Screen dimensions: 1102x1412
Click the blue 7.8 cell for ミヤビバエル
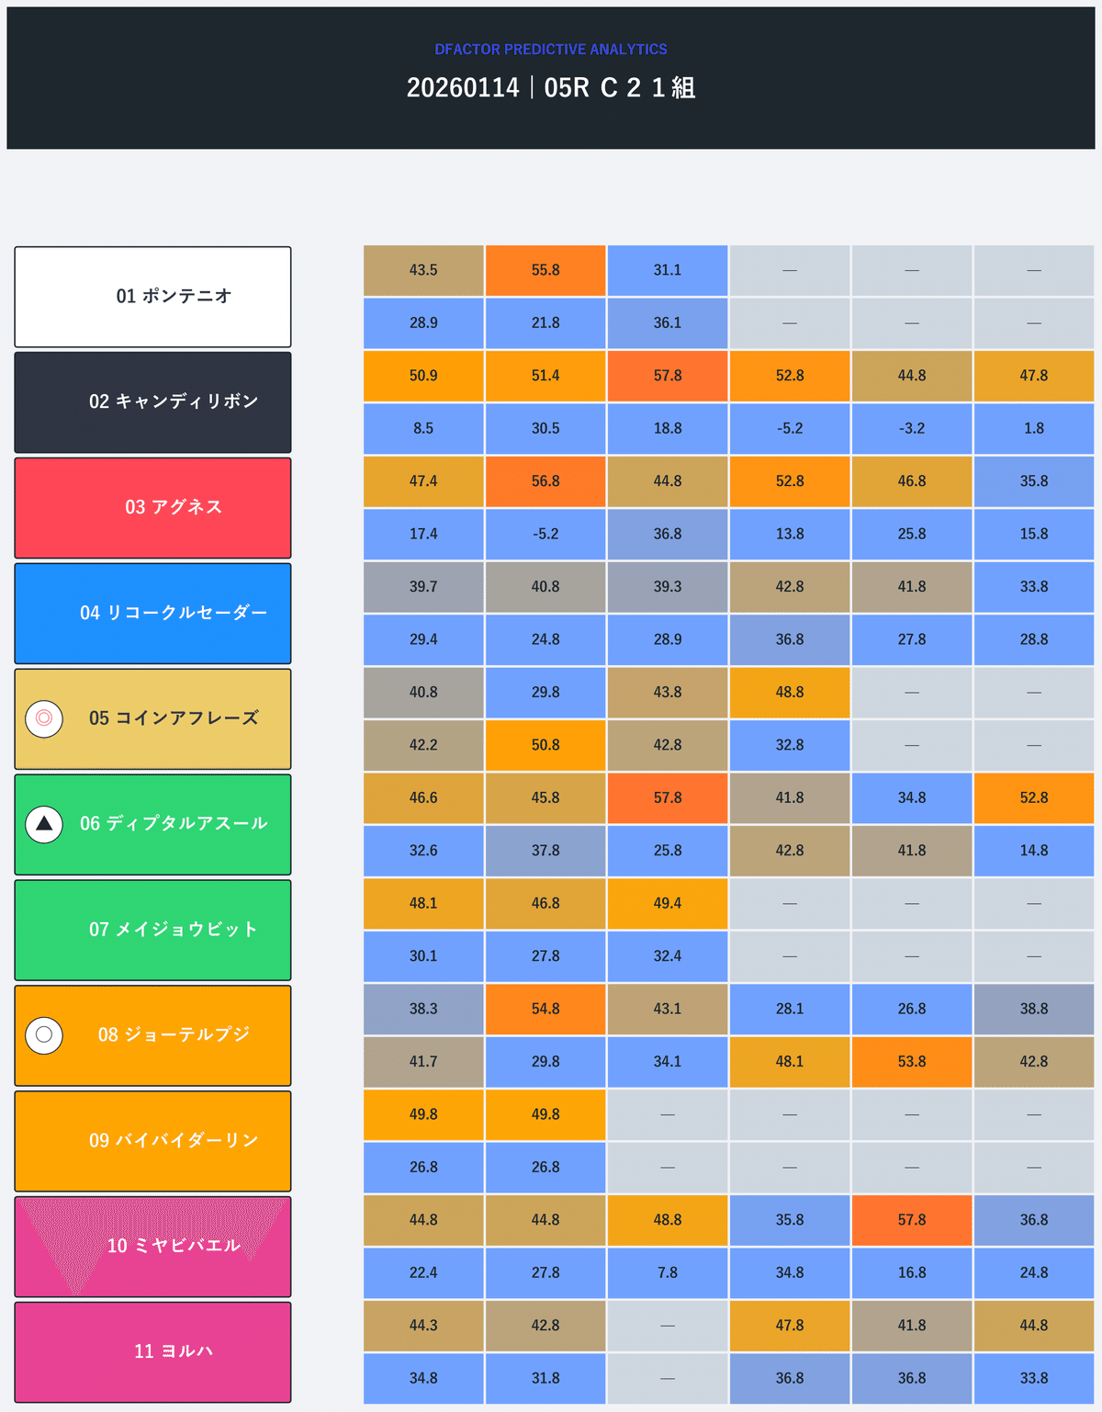(668, 1272)
